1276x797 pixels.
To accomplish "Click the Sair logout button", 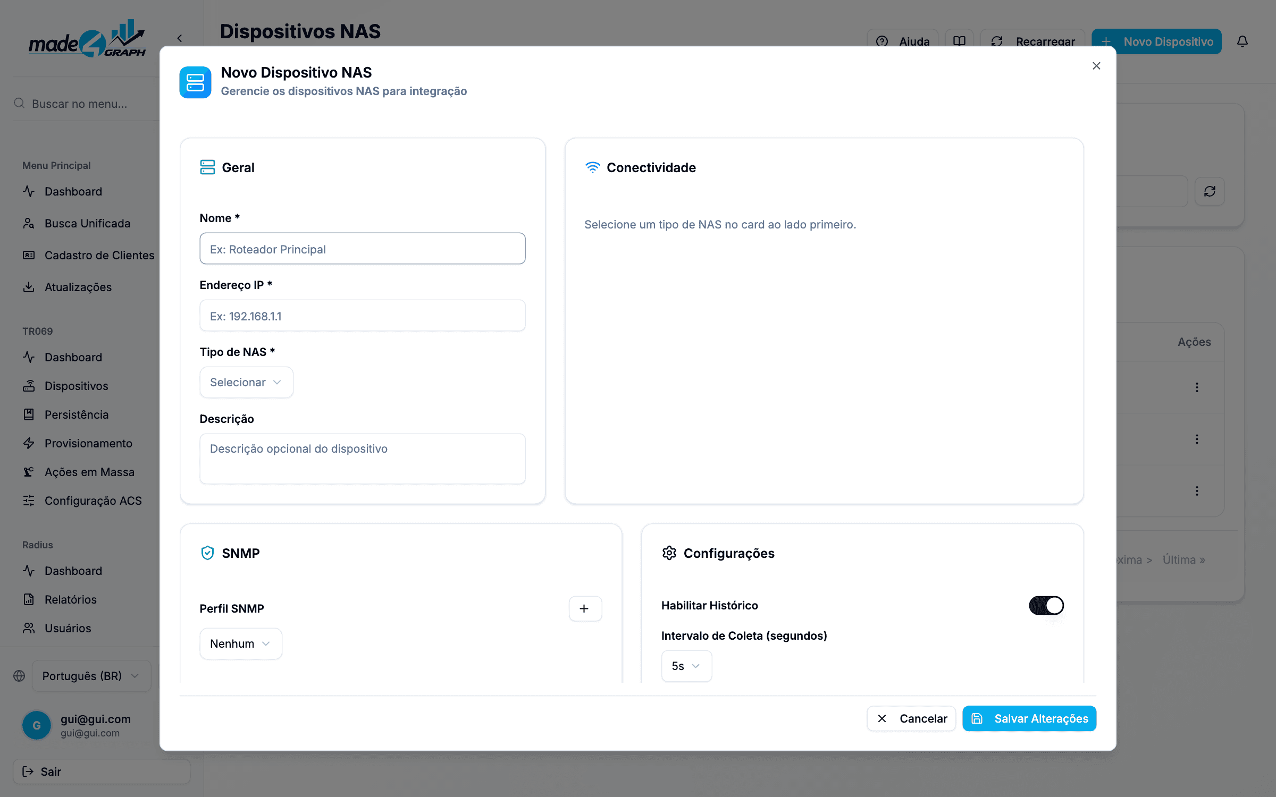I will click(x=101, y=771).
